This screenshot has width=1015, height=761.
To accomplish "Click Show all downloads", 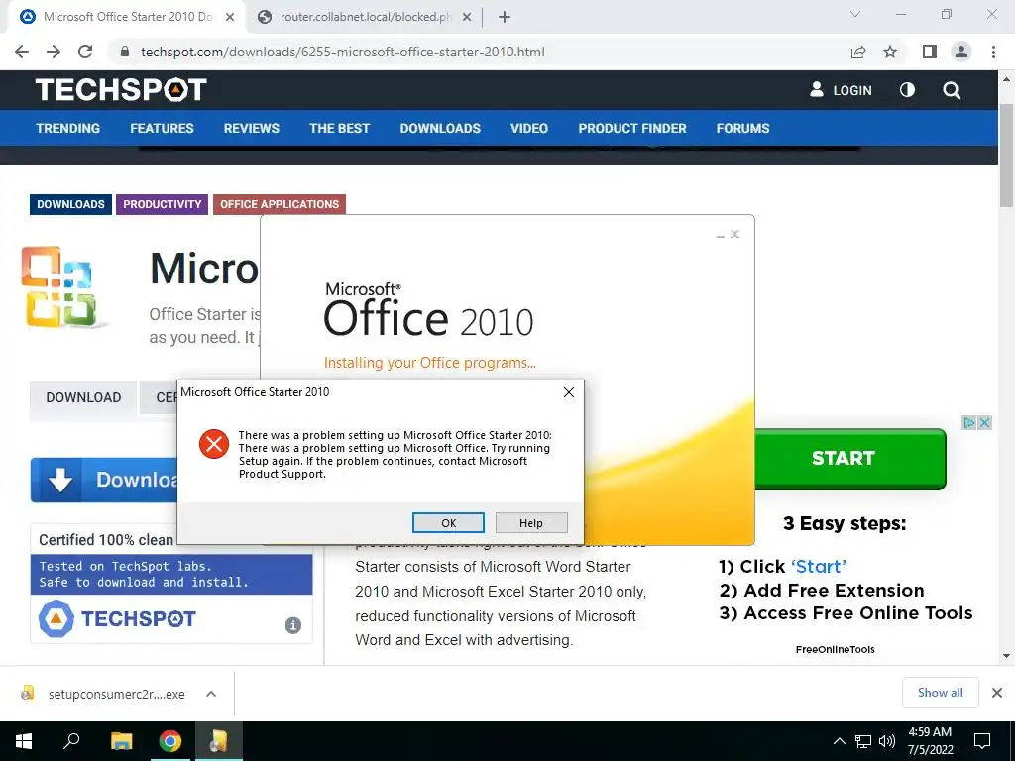I will pyautogui.click(x=940, y=693).
